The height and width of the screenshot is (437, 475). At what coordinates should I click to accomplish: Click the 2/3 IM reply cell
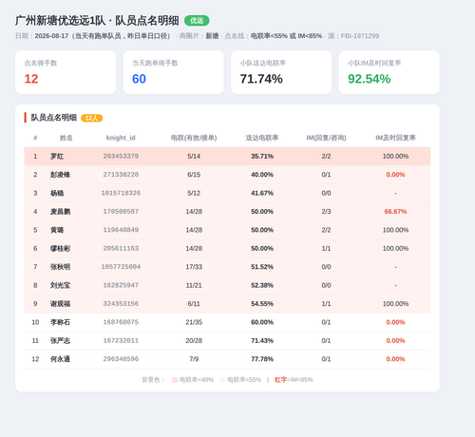(326, 212)
